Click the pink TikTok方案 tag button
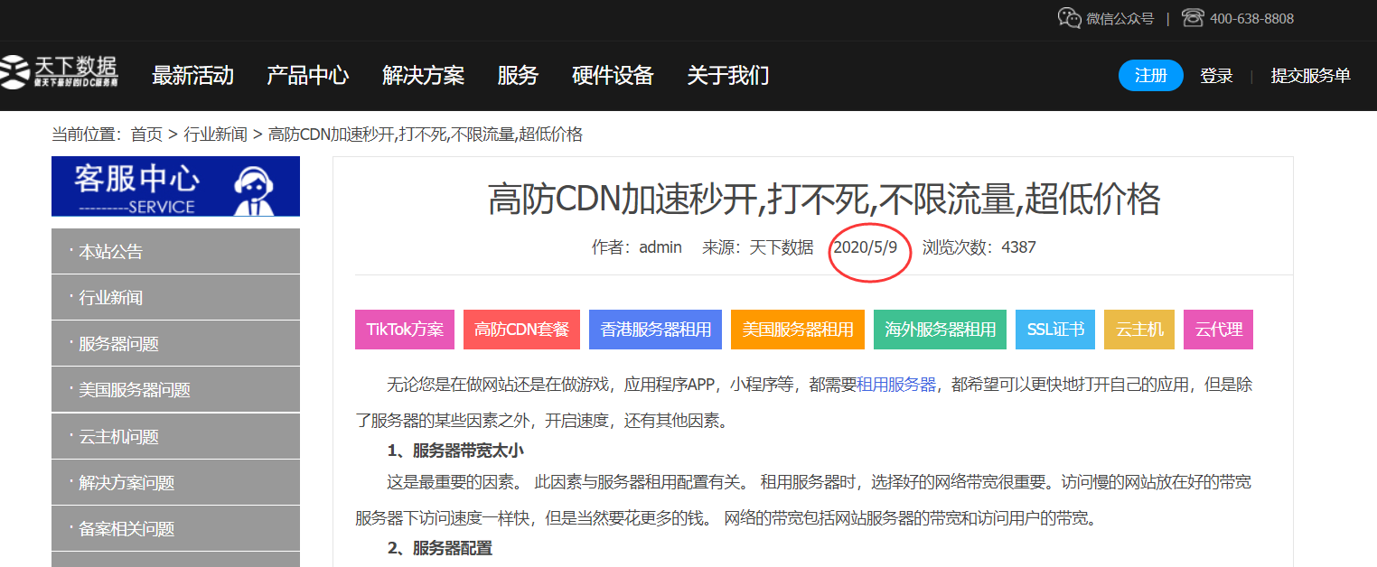 click(405, 330)
